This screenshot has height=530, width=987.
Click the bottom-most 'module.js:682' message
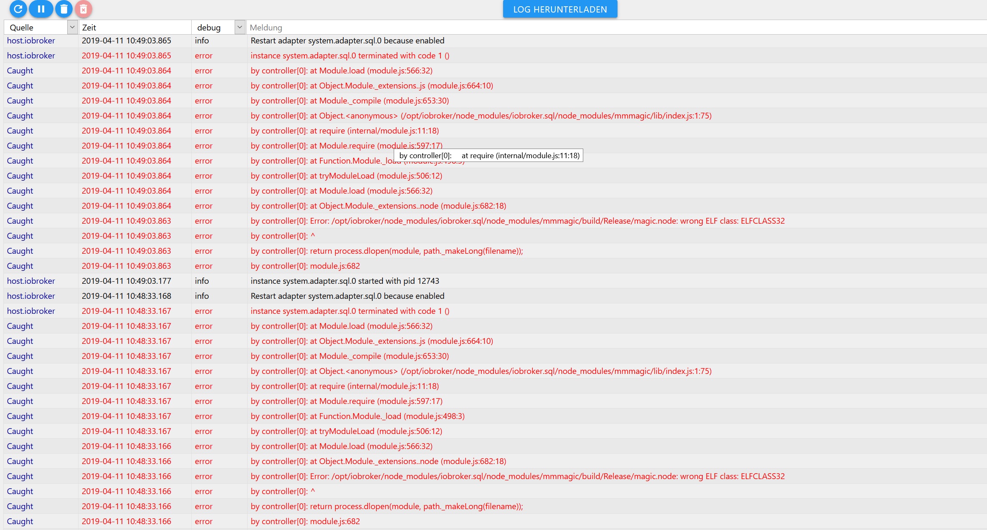305,521
